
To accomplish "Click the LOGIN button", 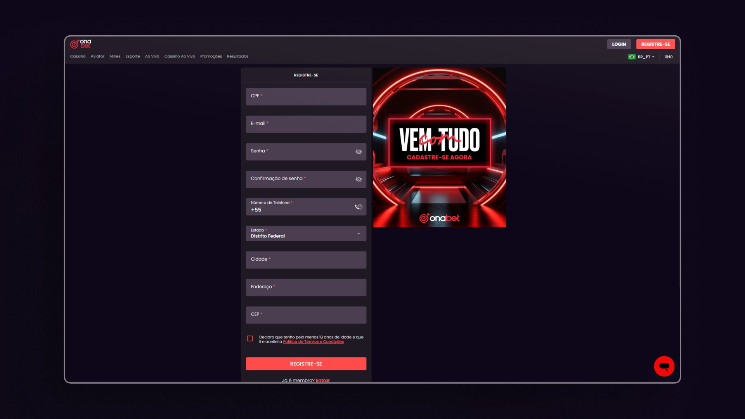I will click(619, 44).
